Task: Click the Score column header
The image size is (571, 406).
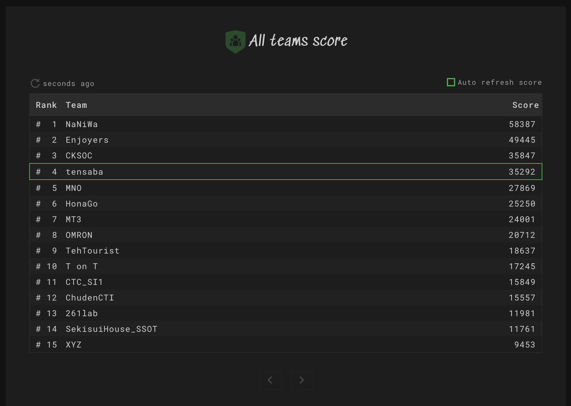Action: tap(525, 105)
